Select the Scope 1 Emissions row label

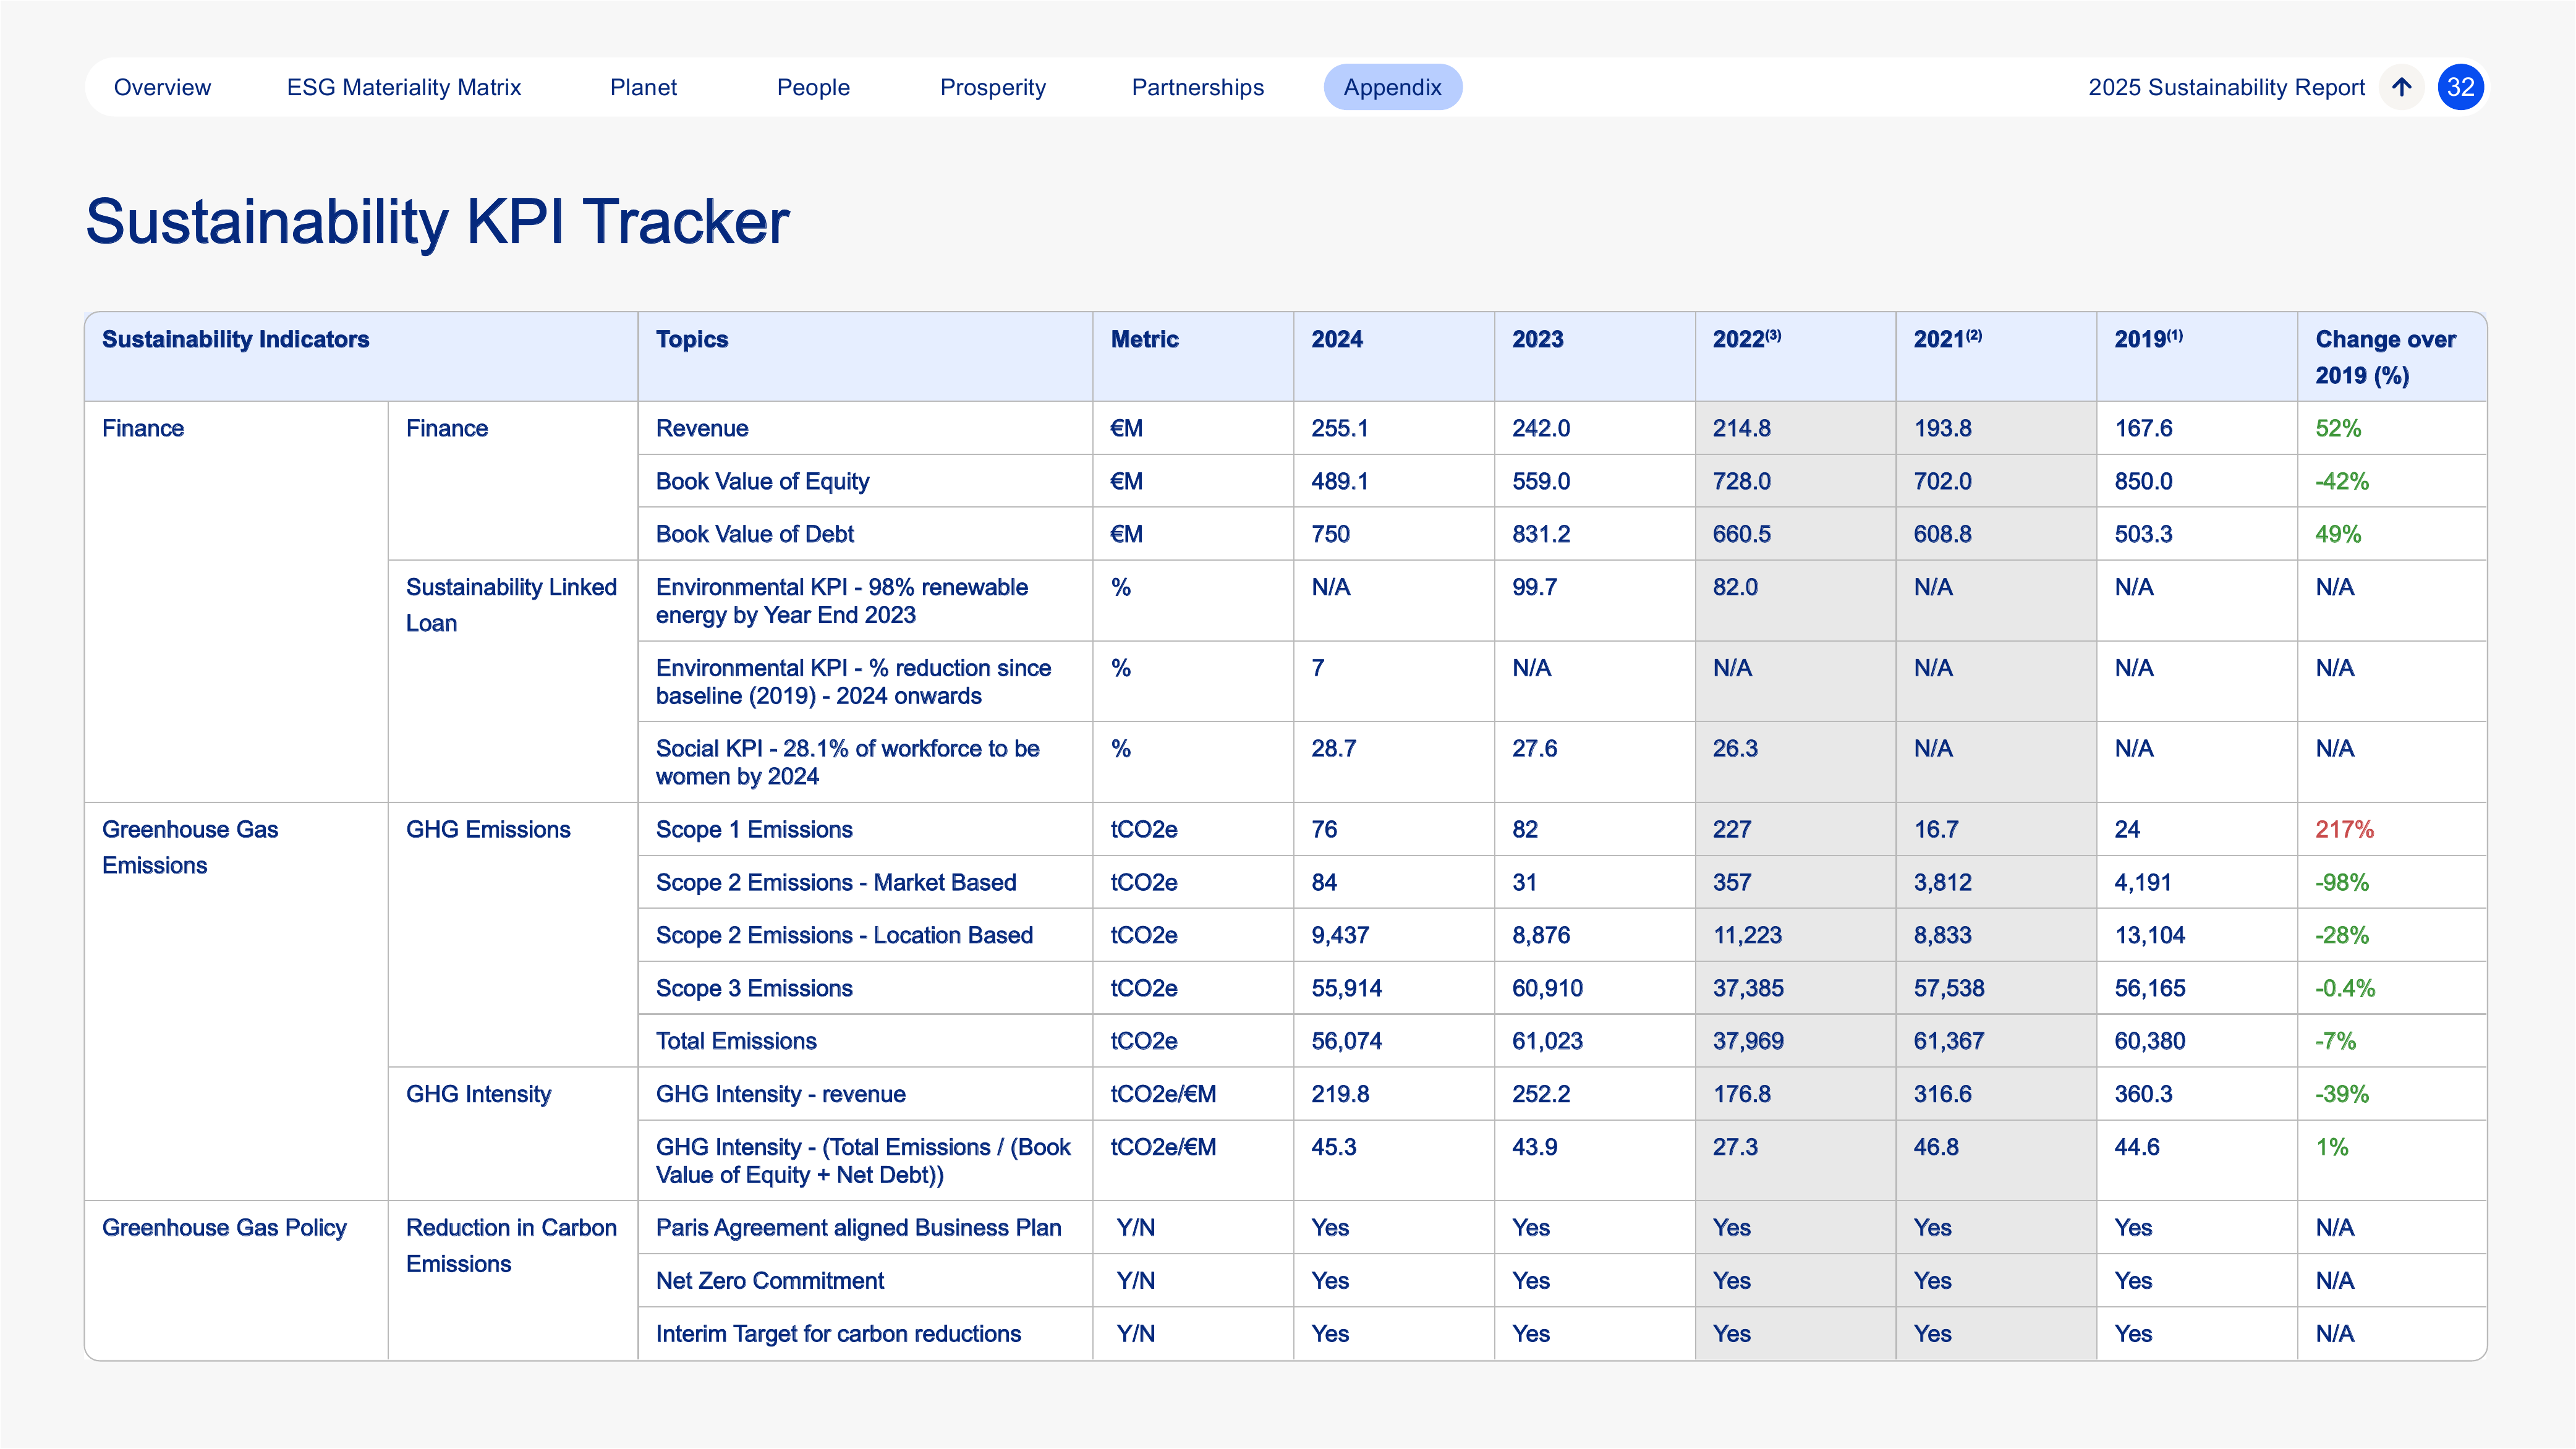tap(754, 829)
